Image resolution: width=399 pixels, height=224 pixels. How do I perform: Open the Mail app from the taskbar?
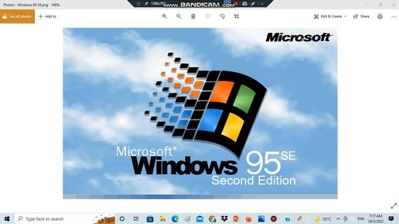pyautogui.click(x=199, y=218)
